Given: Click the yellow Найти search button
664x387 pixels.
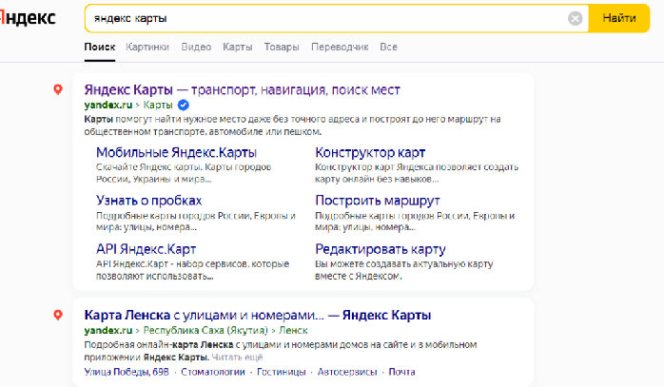Looking at the screenshot, I should coord(619,18).
